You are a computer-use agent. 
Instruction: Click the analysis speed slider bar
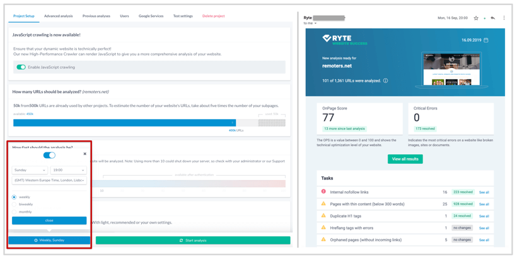[188, 184]
